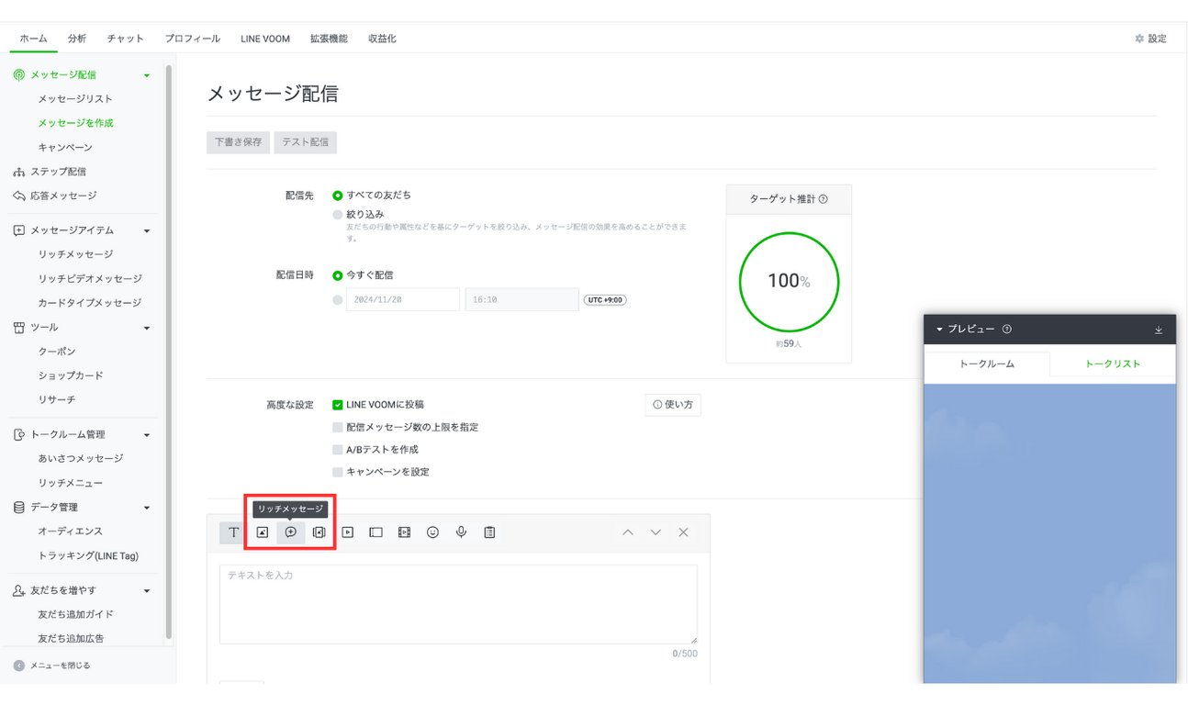The image size is (1188, 705).
Task: Choose the card-type message icon in composer
Action: tap(319, 532)
